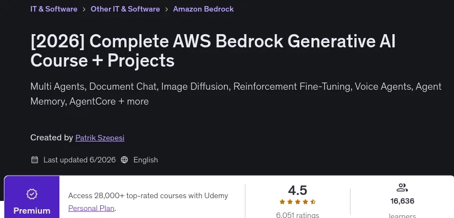454x218 pixels.
Task: Click the English language label
Action: pos(146,160)
